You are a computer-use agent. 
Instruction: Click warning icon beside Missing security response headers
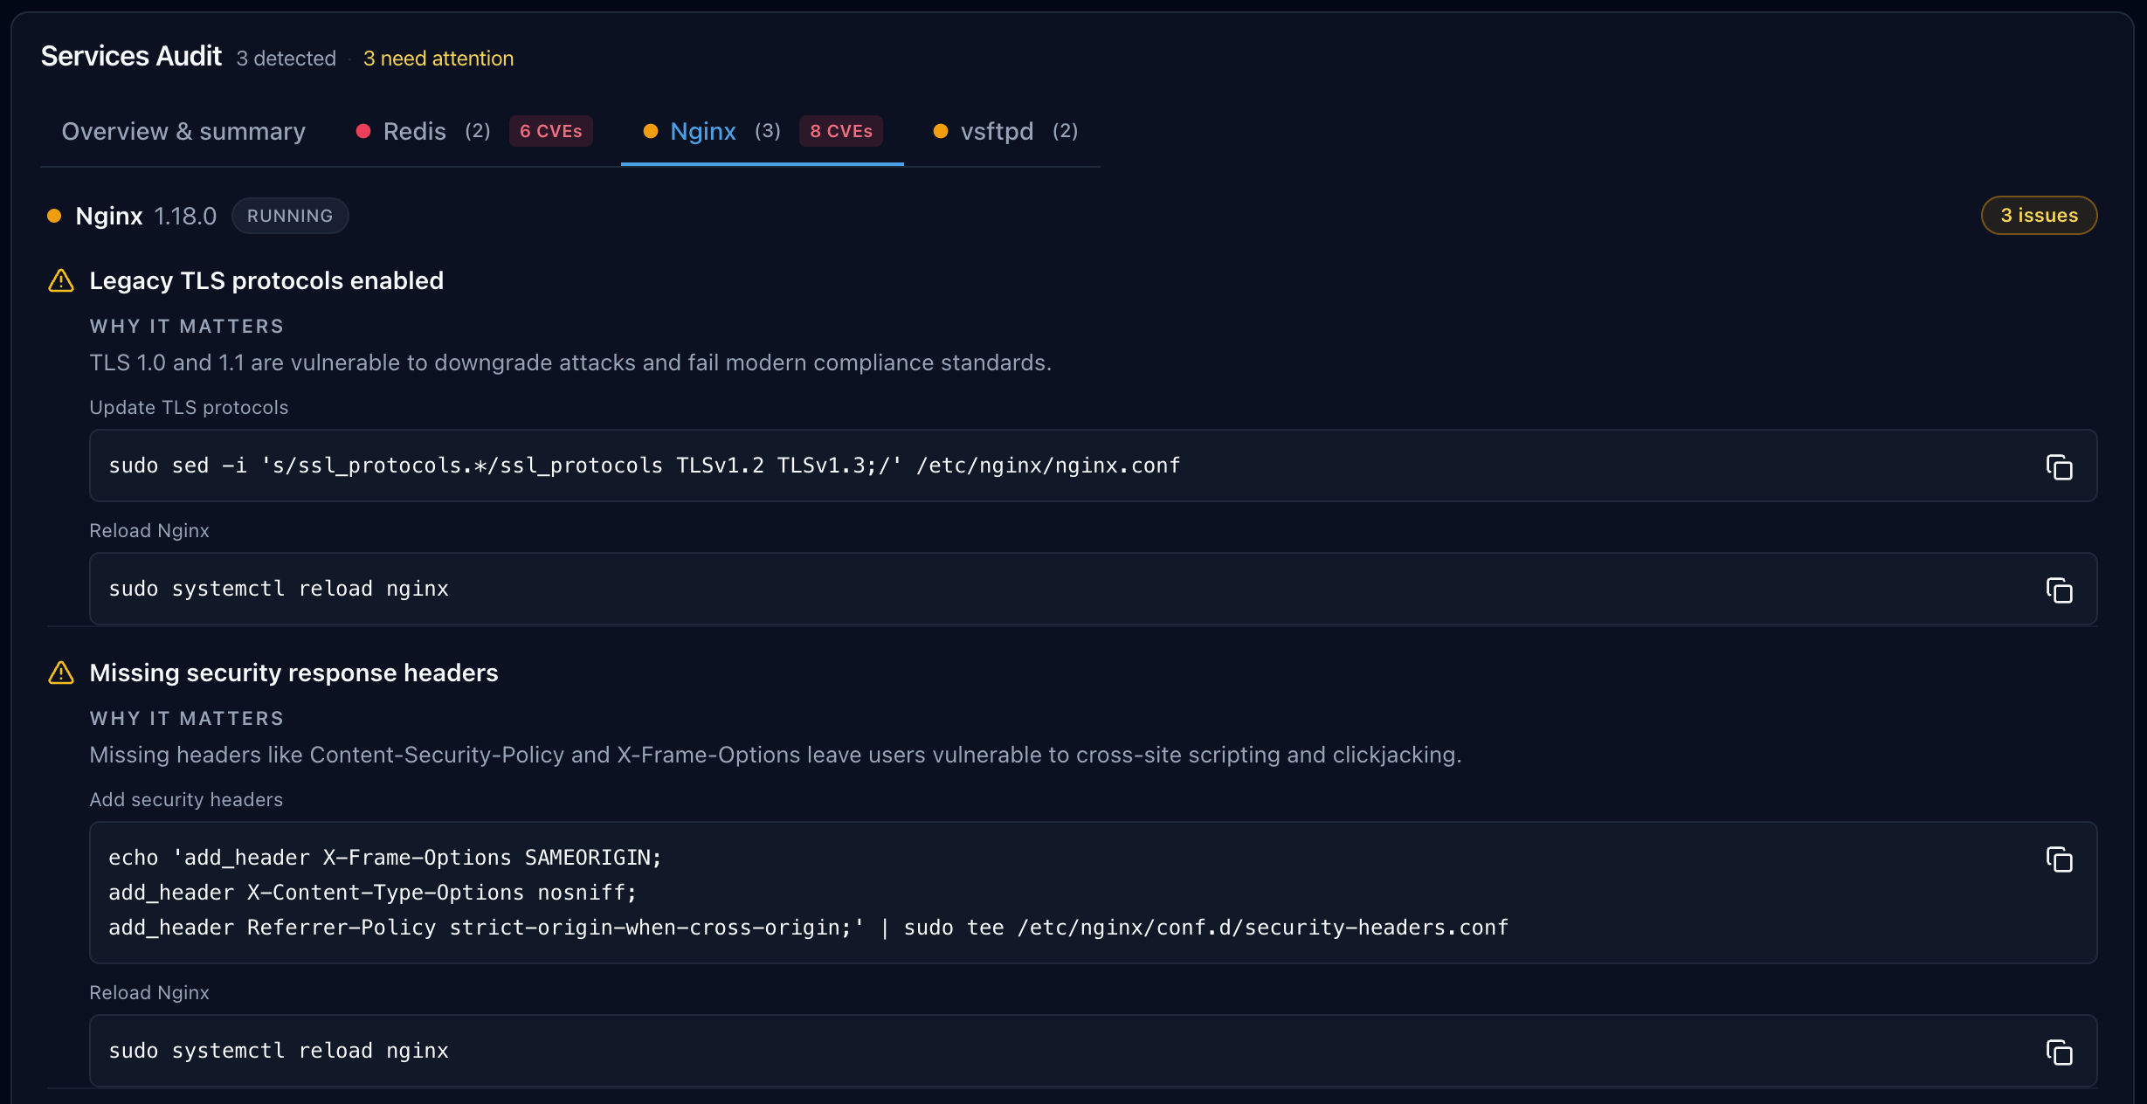(x=61, y=673)
